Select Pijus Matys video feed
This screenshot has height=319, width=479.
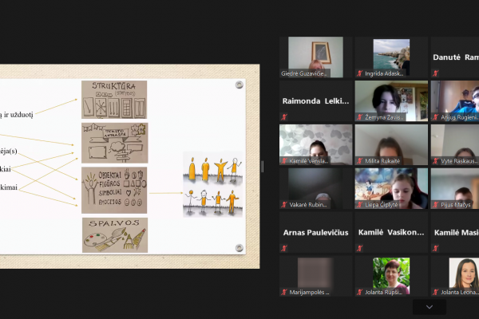[455, 188]
